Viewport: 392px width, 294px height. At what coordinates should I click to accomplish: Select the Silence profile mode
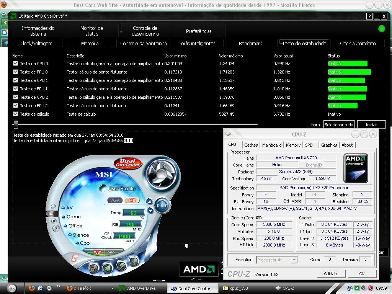[x=79, y=235]
